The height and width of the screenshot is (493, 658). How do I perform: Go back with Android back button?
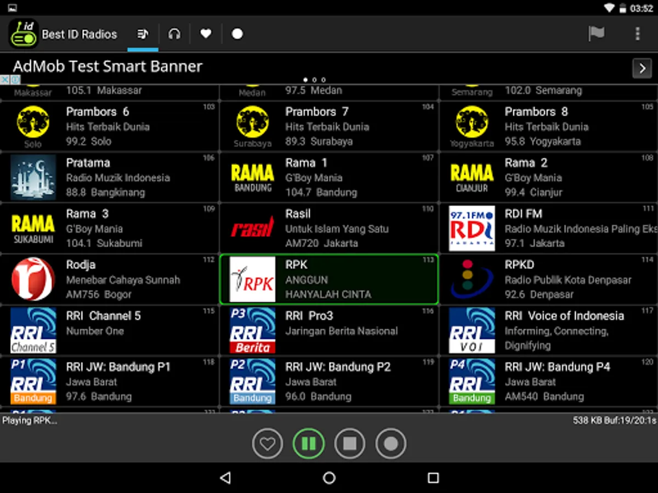click(225, 478)
